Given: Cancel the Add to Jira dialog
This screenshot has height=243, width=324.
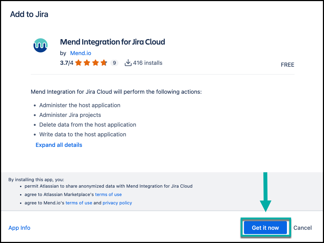Looking at the screenshot, I should 302,228.
